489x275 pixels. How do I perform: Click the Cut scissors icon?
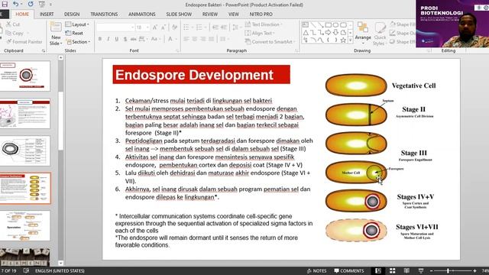point(8,24)
